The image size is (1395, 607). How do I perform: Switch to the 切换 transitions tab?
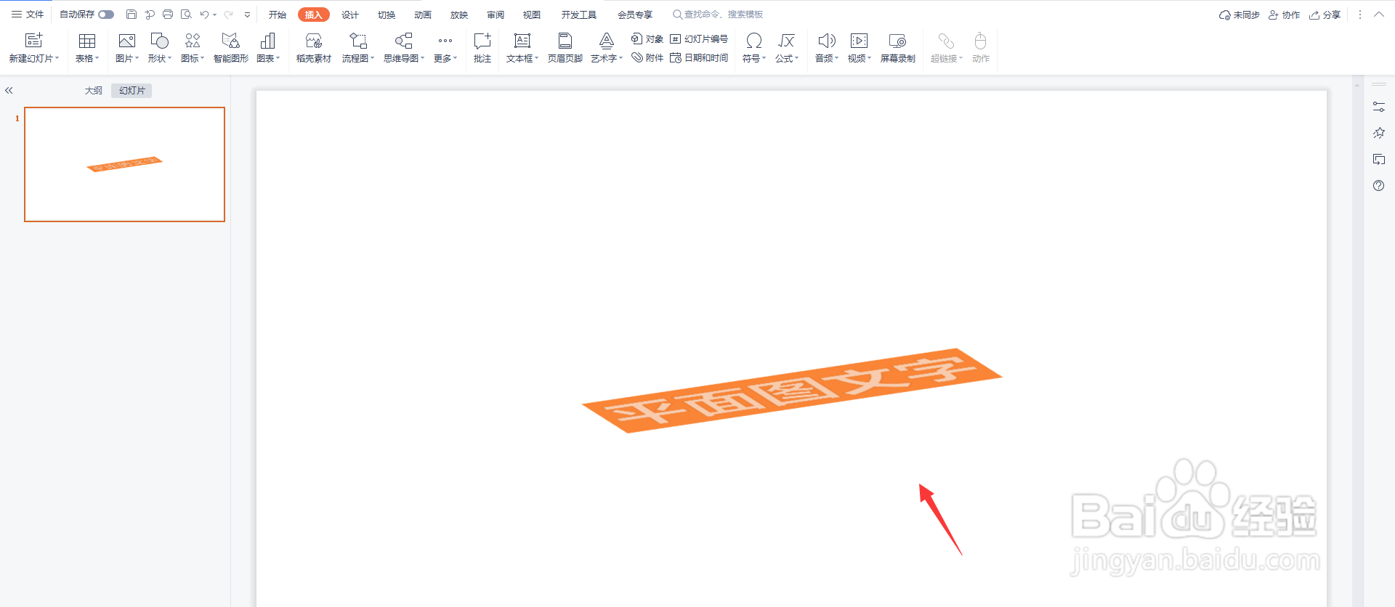tap(387, 15)
